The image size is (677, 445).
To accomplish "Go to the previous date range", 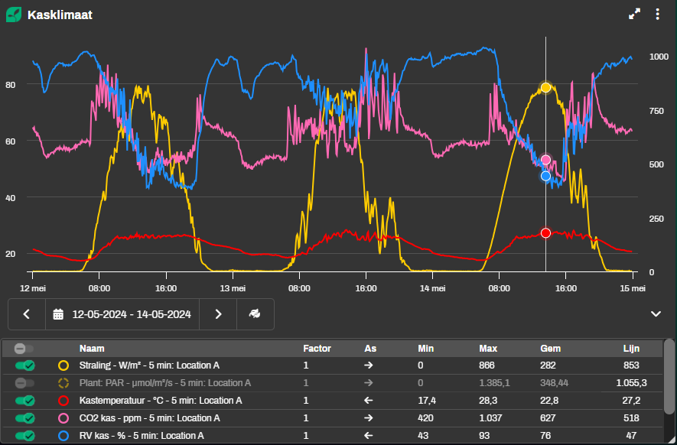I will (27, 314).
